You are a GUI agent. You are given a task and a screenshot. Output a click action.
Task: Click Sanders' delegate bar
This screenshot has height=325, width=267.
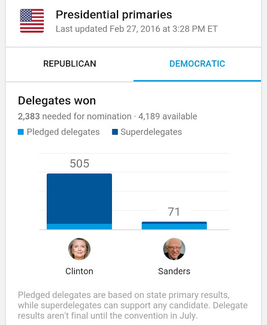tap(174, 225)
